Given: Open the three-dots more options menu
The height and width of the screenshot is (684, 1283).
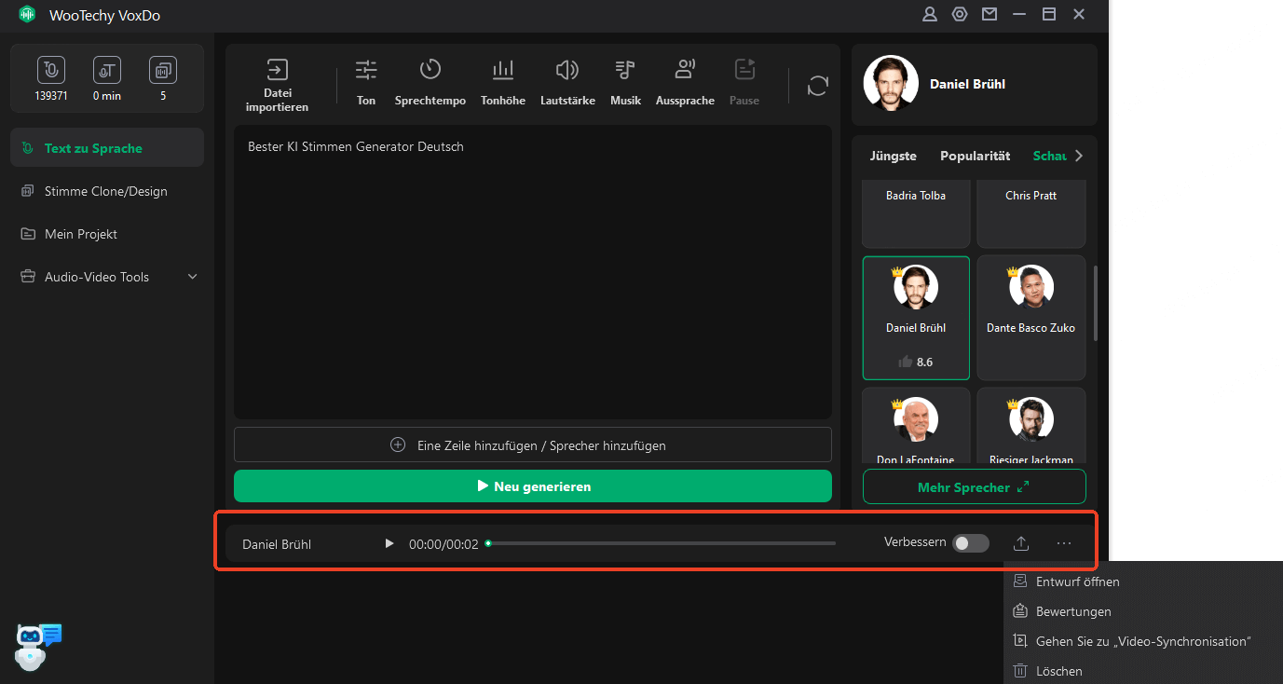Looking at the screenshot, I should tap(1064, 543).
